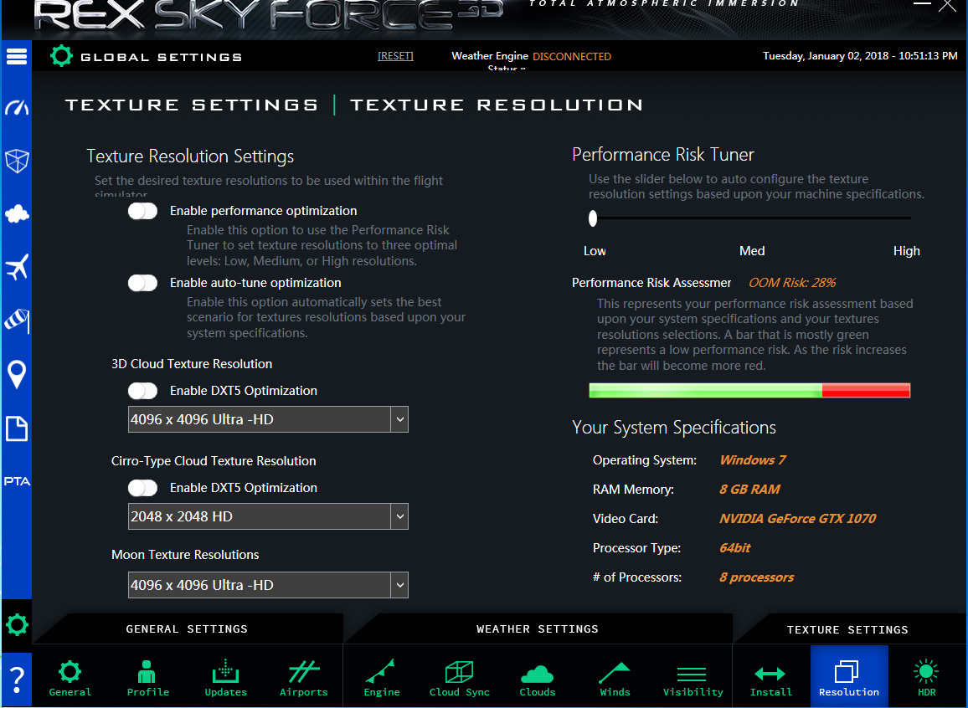The image size is (968, 708).
Task: Click the Global Settings gear icon
Action: (x=61, y=56)
